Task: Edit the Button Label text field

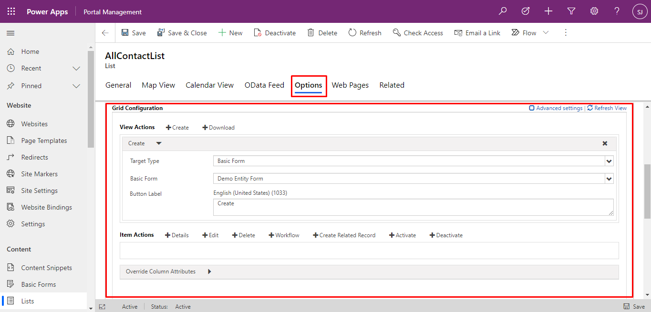Action: [413, 207]
